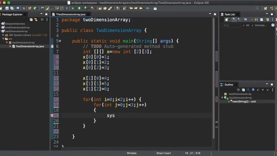The image size is (277, 156).
Task: Click the Task List help question icon
Action: click(x=273, y=25)
